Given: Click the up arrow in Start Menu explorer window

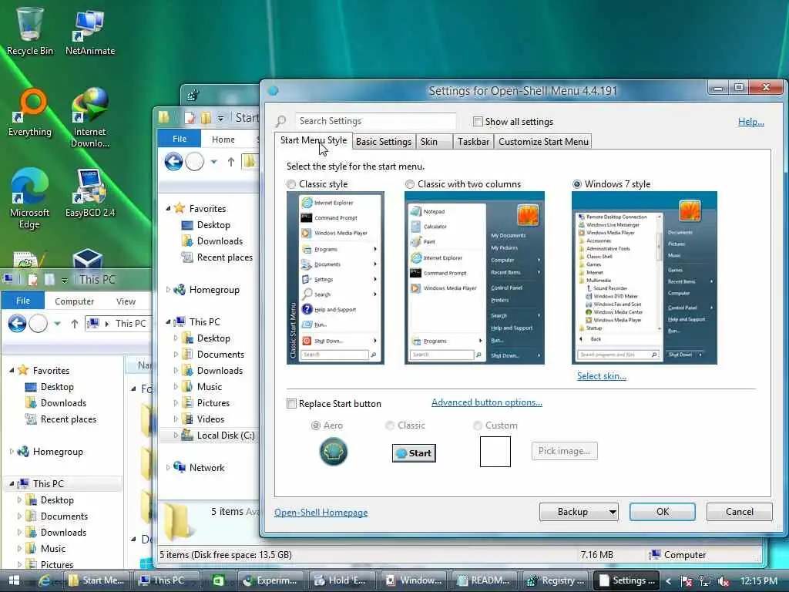Looking at the screenshot, I should point(231,162).
